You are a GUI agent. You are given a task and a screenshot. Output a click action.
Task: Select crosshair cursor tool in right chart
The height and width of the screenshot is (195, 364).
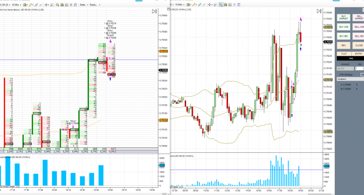point(209,5)
